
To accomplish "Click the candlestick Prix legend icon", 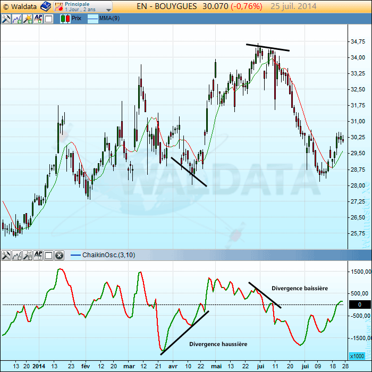I will 65,19.
